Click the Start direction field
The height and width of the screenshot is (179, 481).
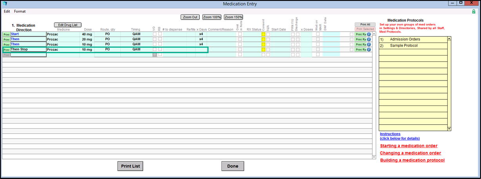(28, 34)
